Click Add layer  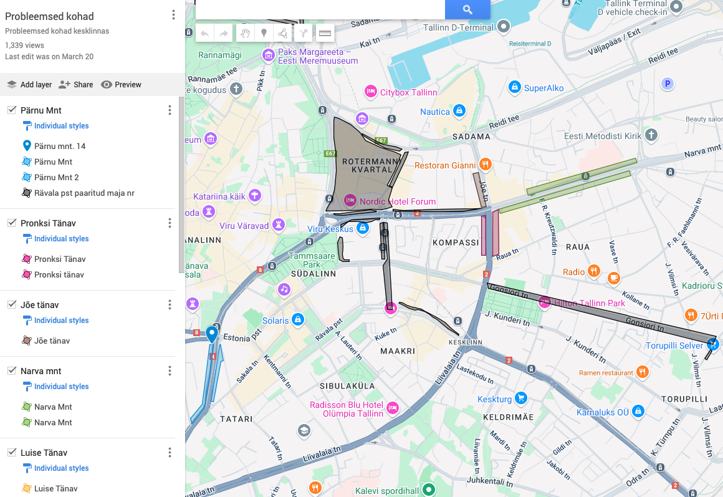(29, 84)
